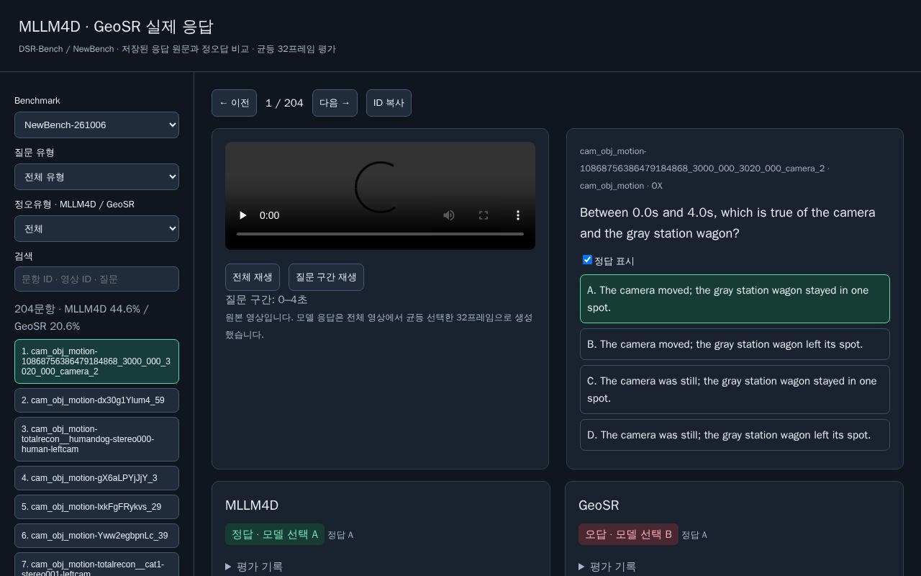Select answer B: camera moved, wagon left
The height and width of the screenshot is (576, 921).
[x=735, y=344]
